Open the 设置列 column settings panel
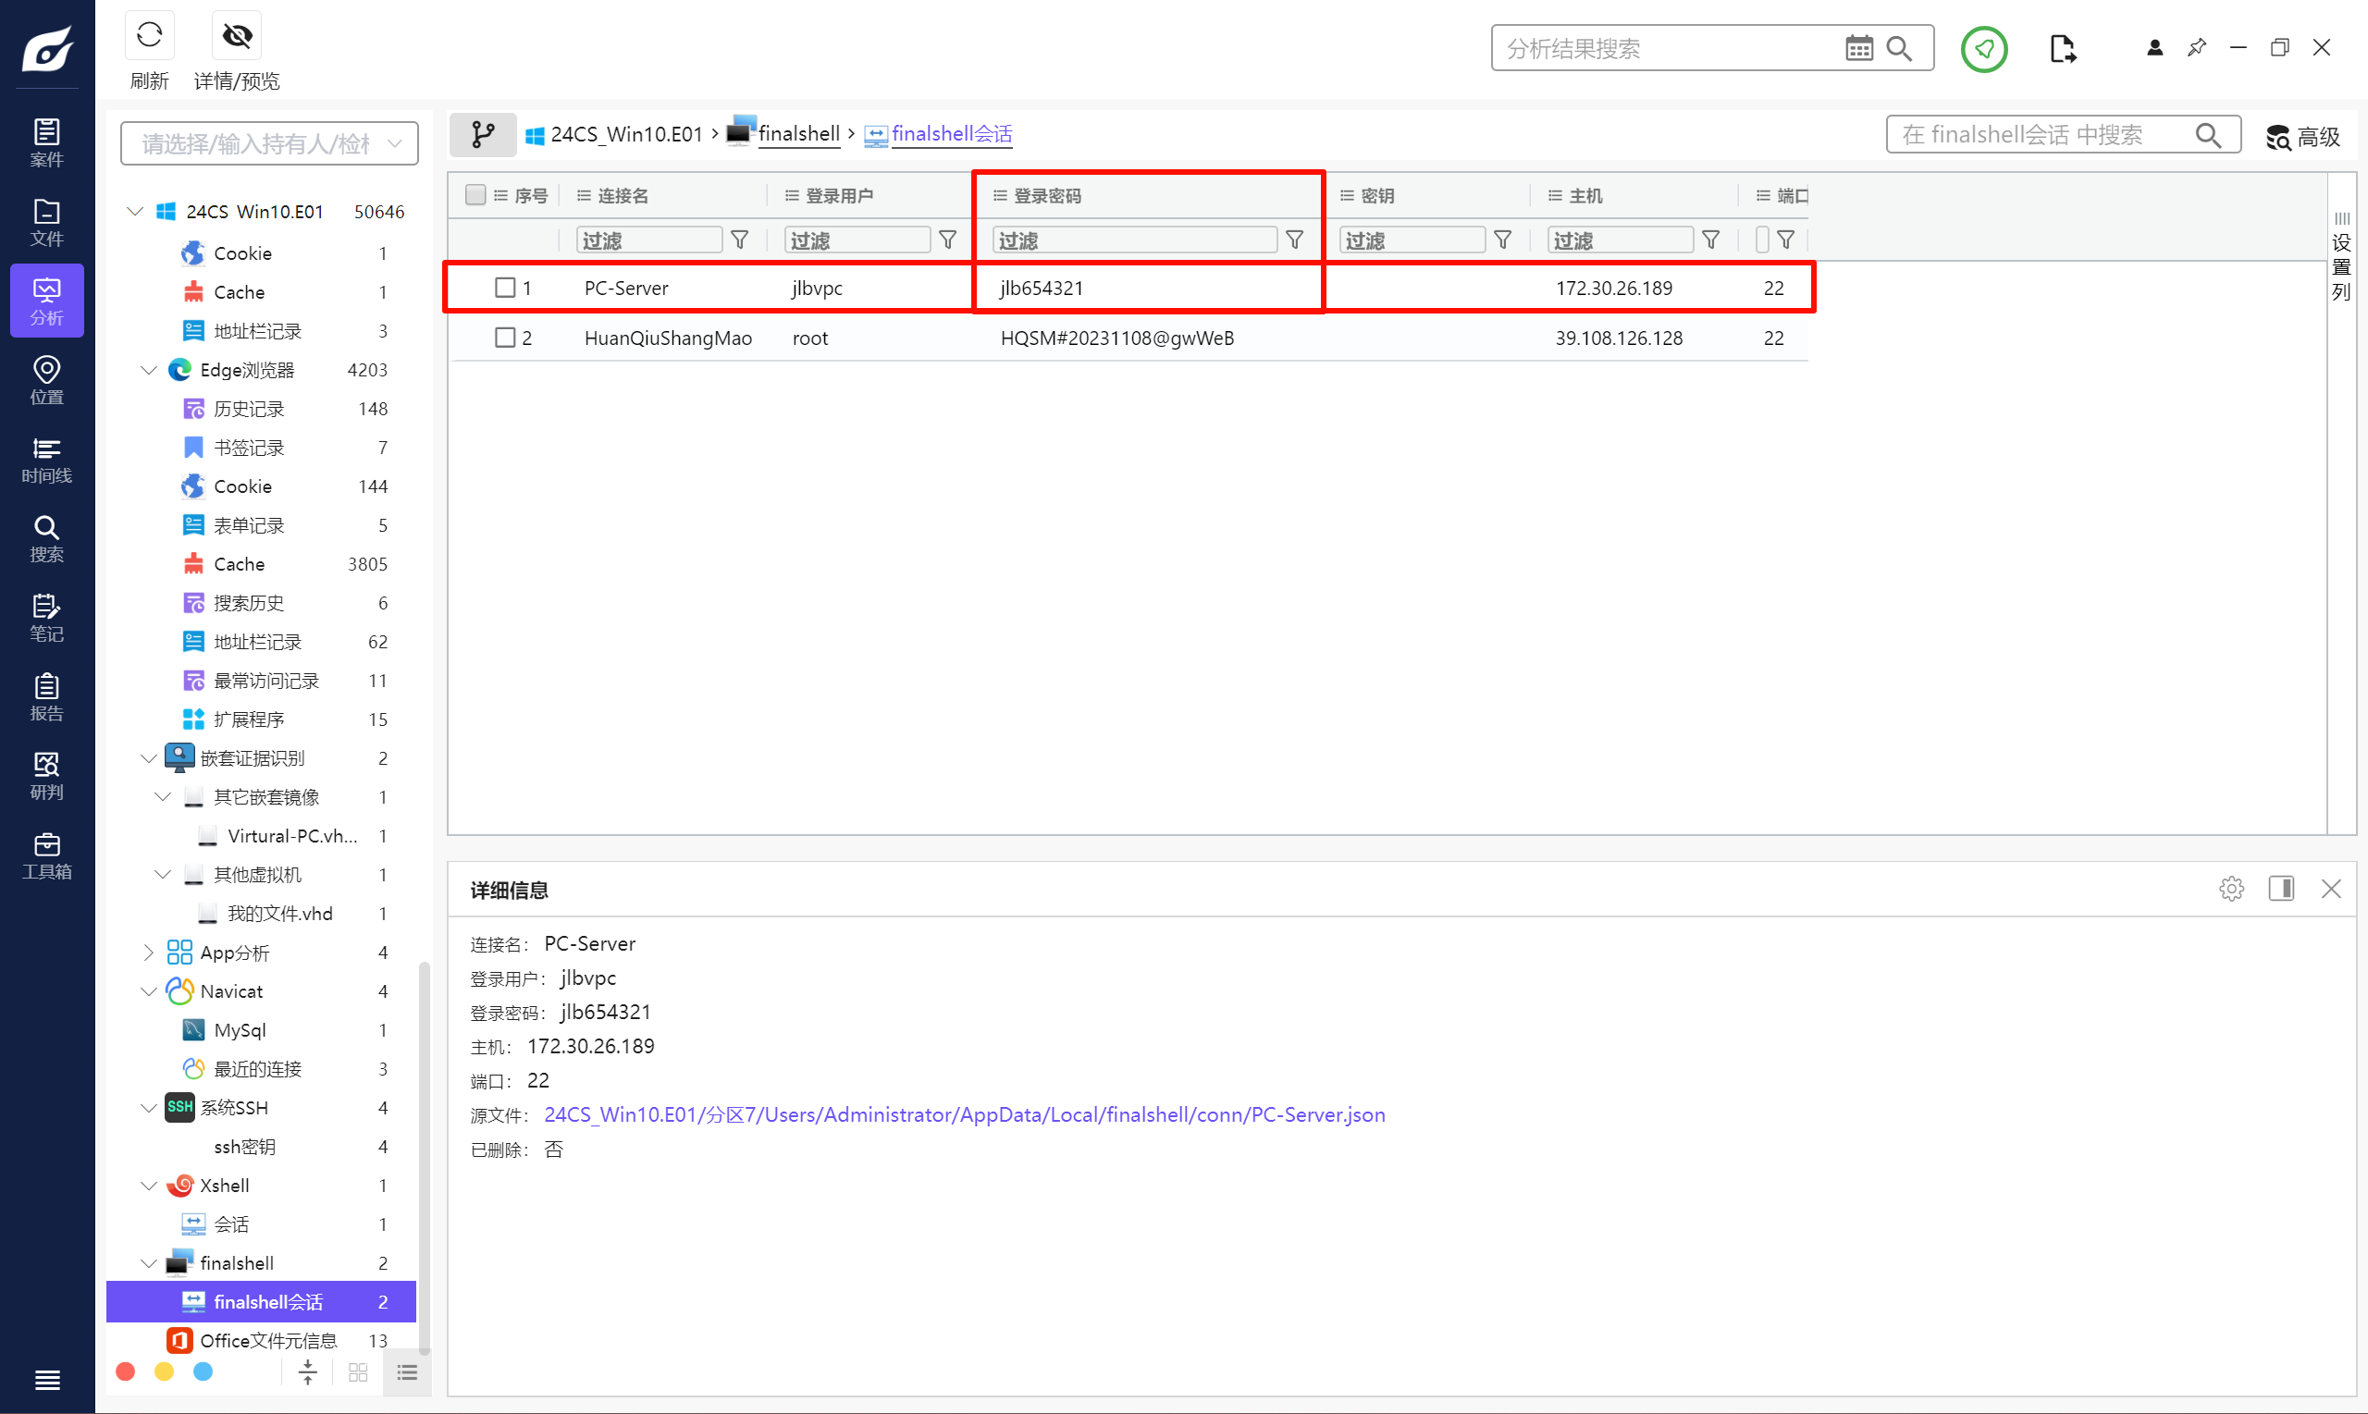 2341,257
